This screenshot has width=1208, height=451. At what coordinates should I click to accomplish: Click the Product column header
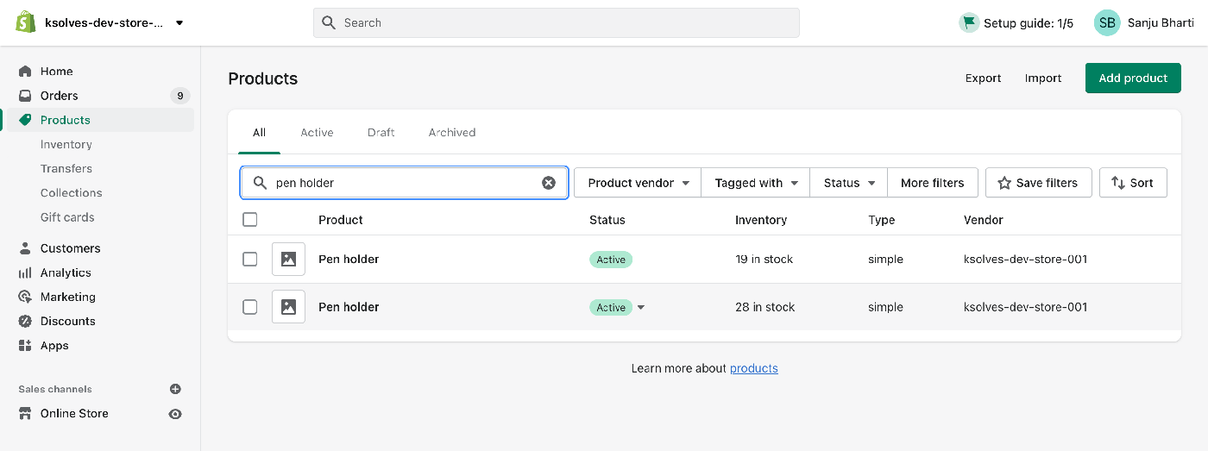(341, 220)
